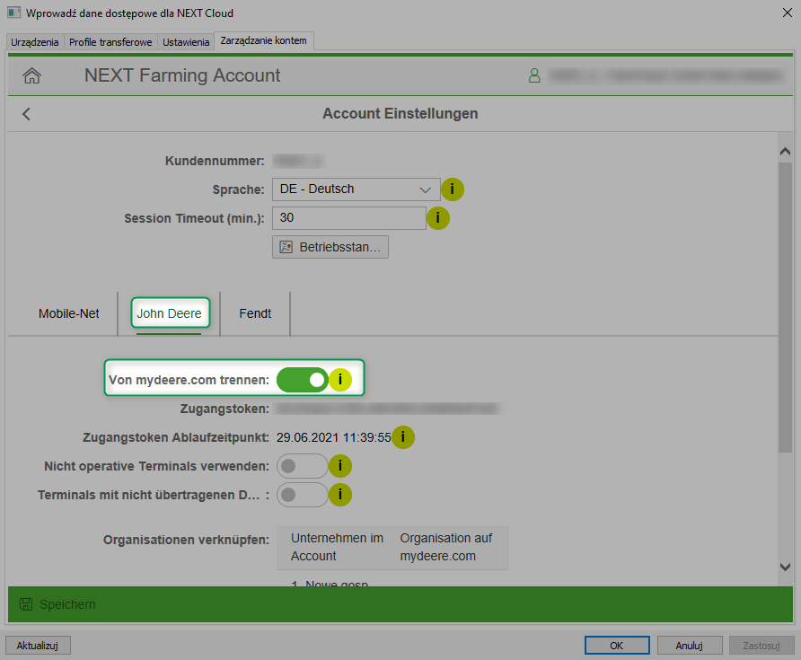Viewport: 801px width, 660px height.
Task: Show info for the Sprache setting
Action: pos(452,189)
